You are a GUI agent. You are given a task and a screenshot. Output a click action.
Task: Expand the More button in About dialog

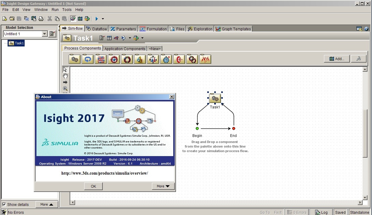click(x=163, y=186)
